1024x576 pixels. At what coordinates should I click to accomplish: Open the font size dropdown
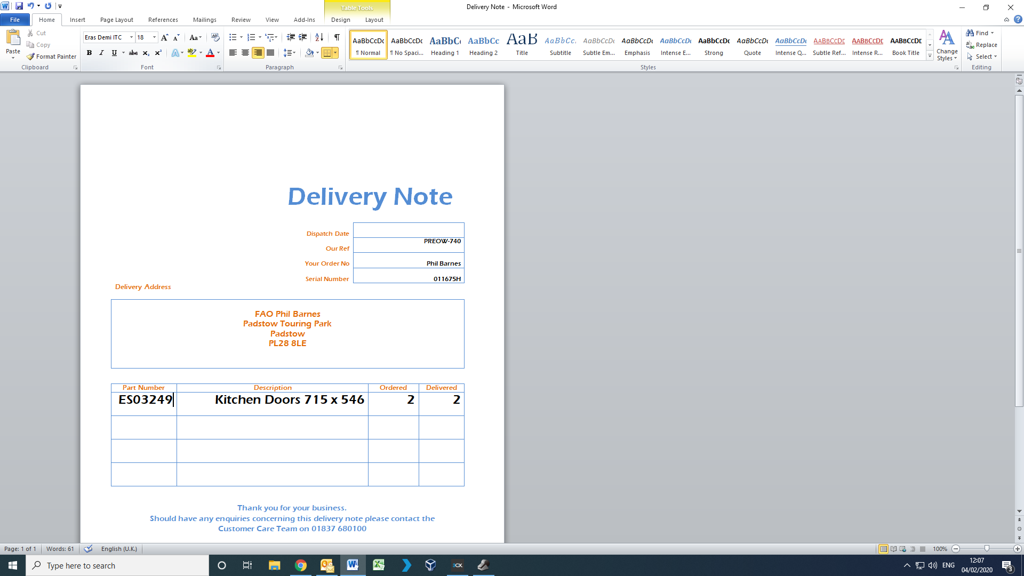pos(155,37)
